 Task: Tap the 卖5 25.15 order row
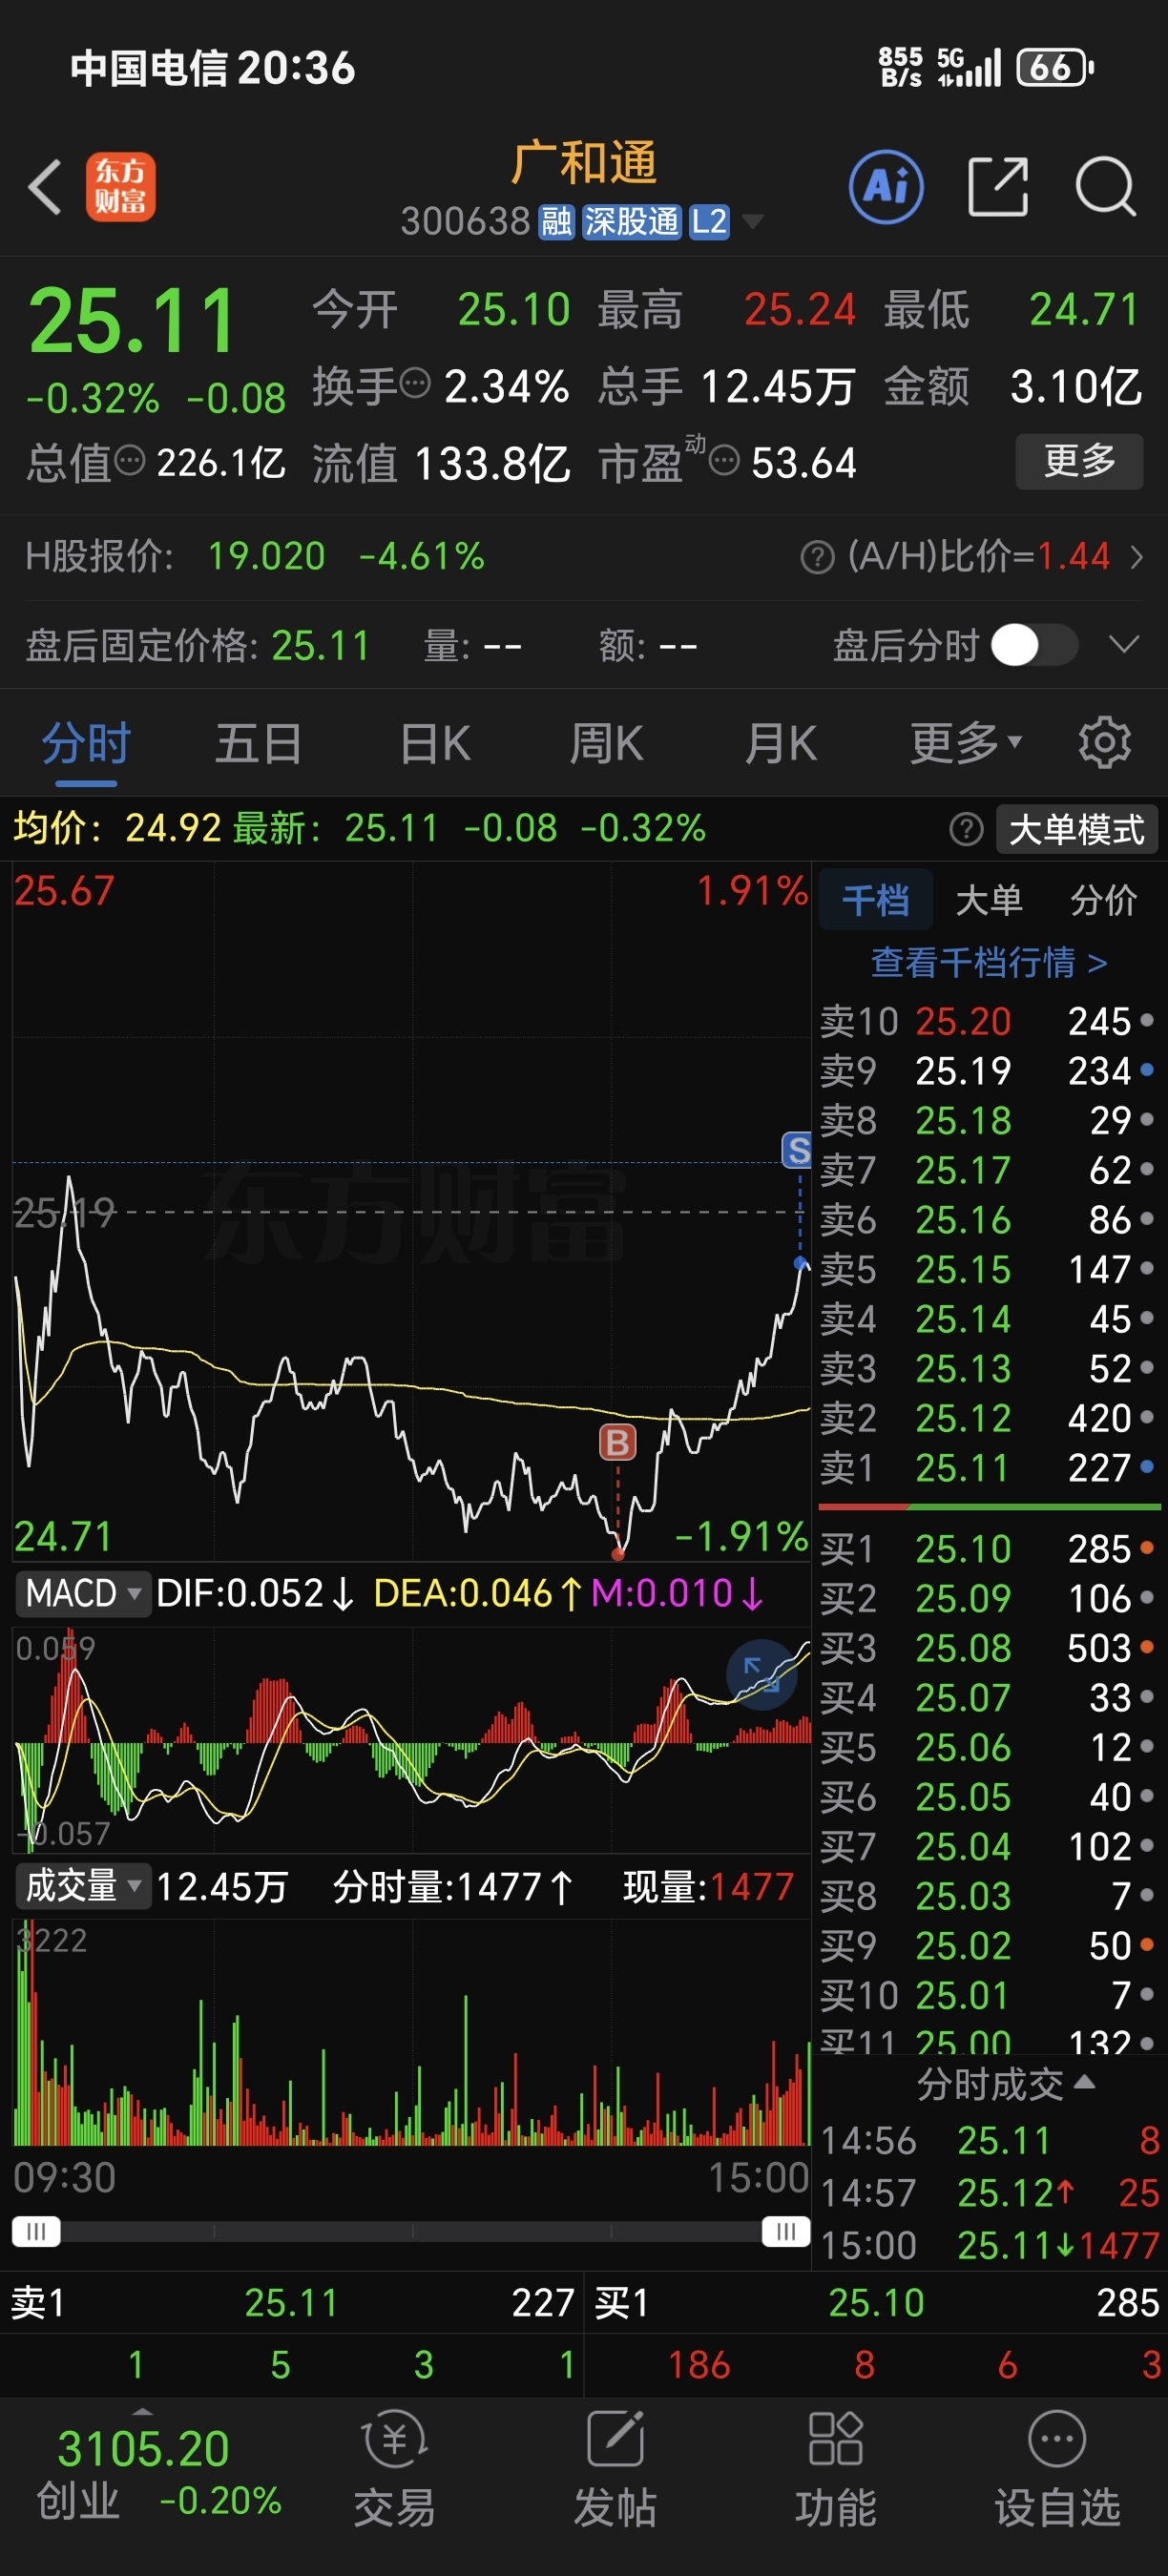988,1270
